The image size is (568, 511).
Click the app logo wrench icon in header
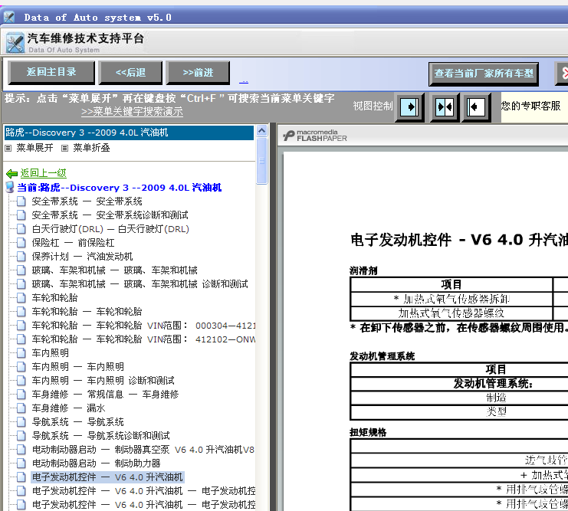click(x=15, y=43)
